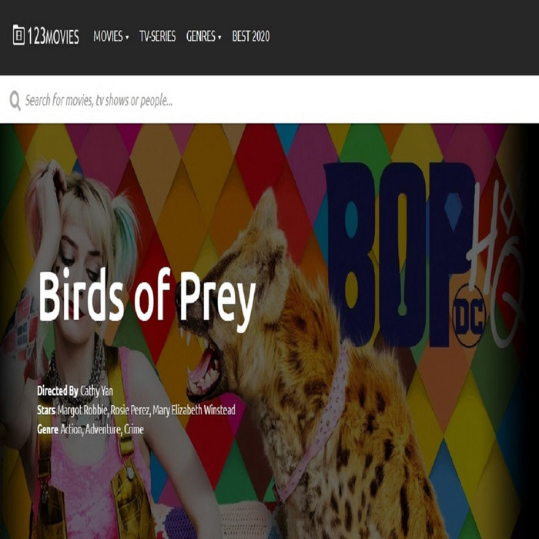Open the Movies dropdown menu
This screenshot has height=539, width=539.
[x=111, y=36]
